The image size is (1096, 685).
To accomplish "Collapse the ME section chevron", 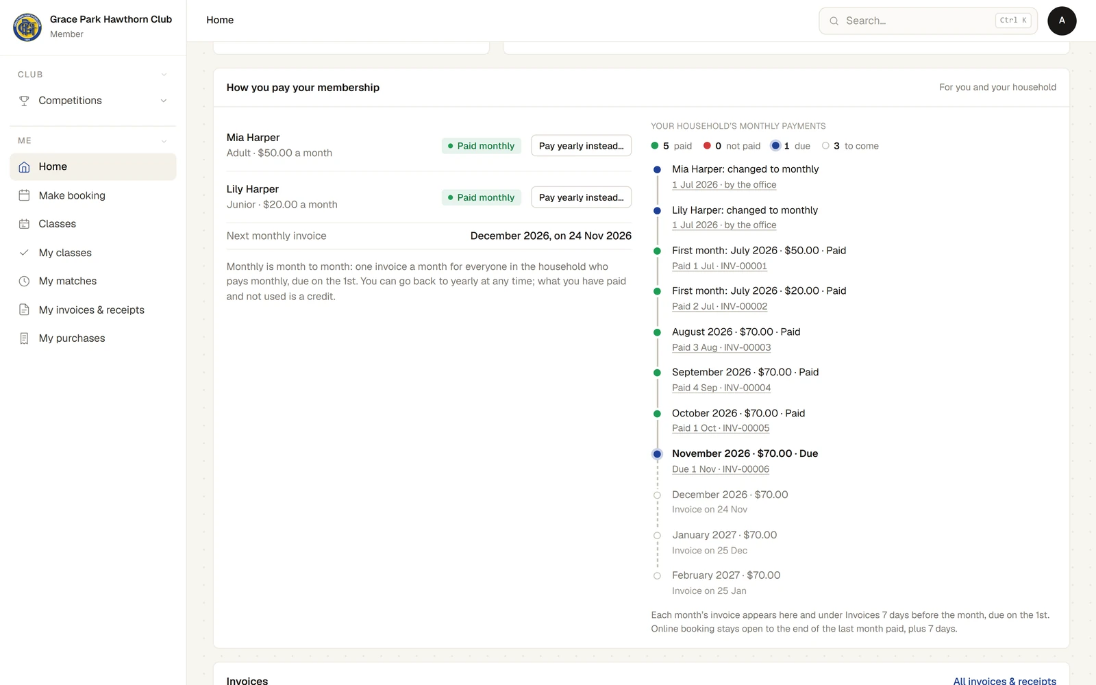I will pyautogui.click(x=164, y=141).
